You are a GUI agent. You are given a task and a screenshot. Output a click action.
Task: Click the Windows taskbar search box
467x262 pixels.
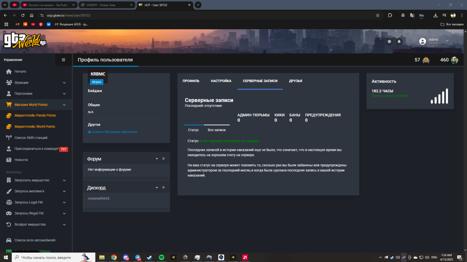54,257
